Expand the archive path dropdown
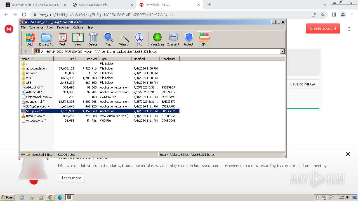 (x=282, y=51)
